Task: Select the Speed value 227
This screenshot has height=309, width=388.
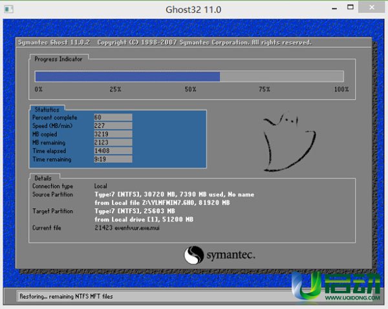Action: click(x=113, y=125)
